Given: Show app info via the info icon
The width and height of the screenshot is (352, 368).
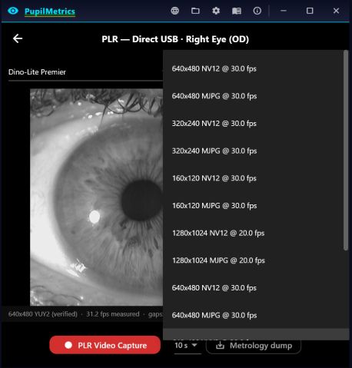Looking at the screenshot, I should pyautogui.click(x=257, y=11).
